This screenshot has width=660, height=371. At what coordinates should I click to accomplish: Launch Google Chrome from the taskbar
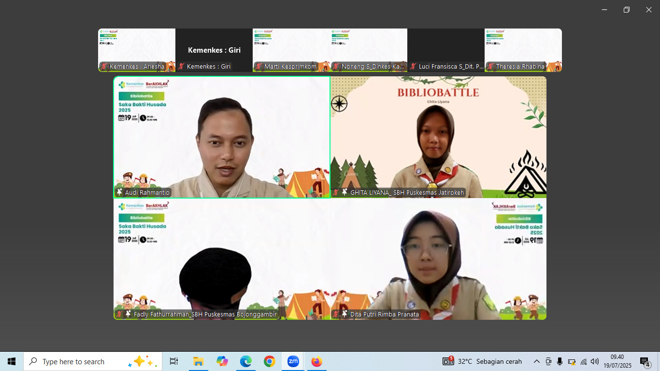point(269,361)
